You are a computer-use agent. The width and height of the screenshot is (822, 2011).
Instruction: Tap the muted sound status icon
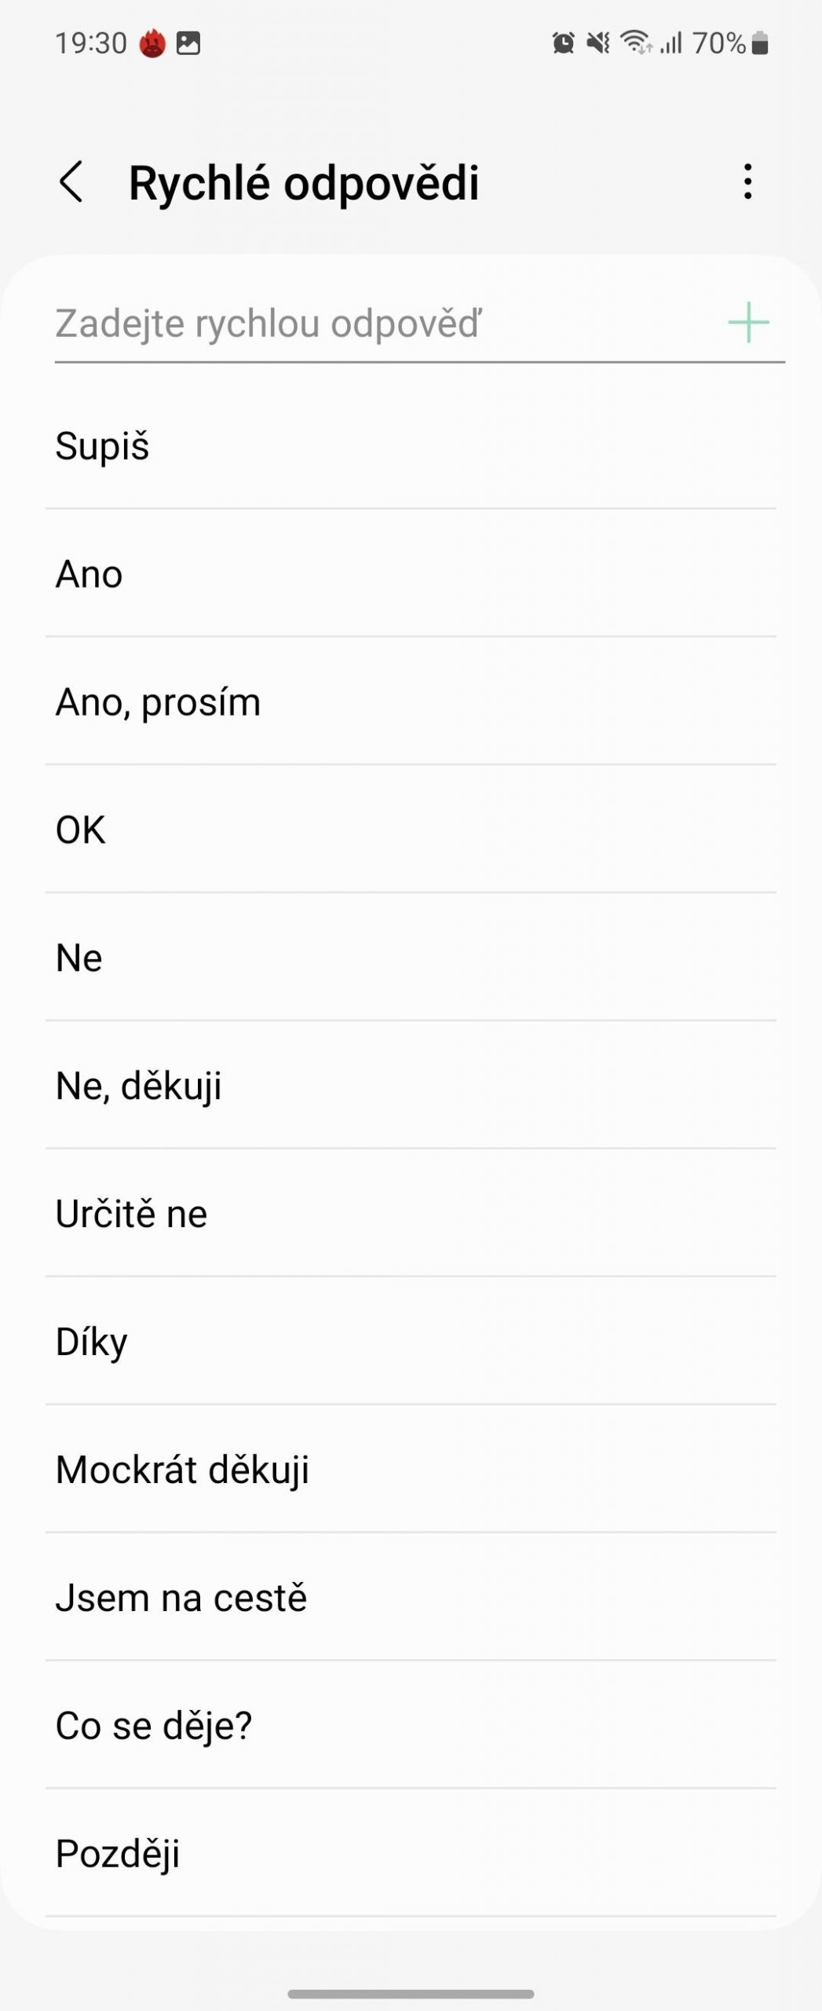coord(598,42)
